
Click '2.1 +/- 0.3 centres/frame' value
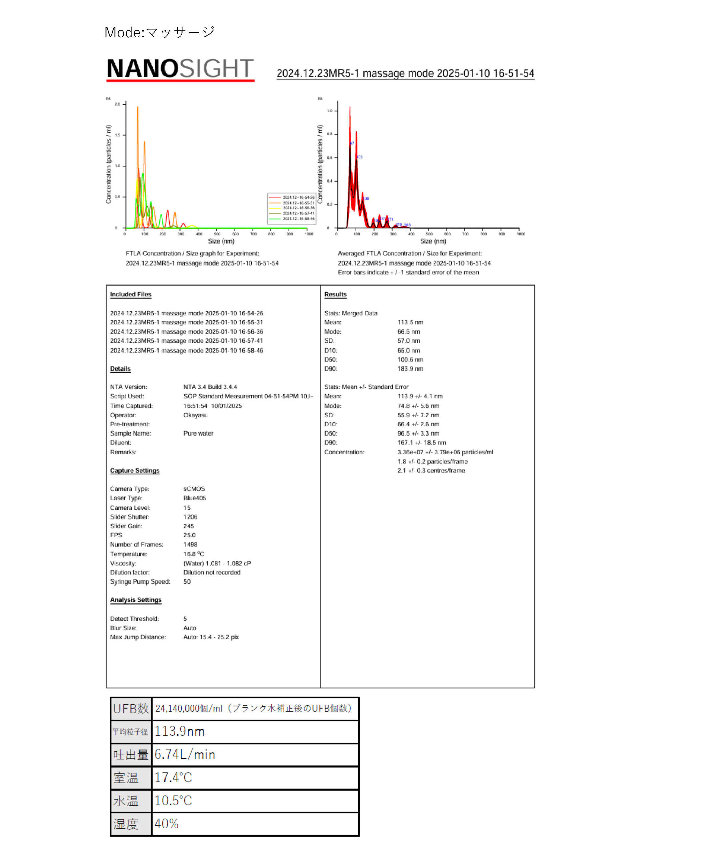431,471
